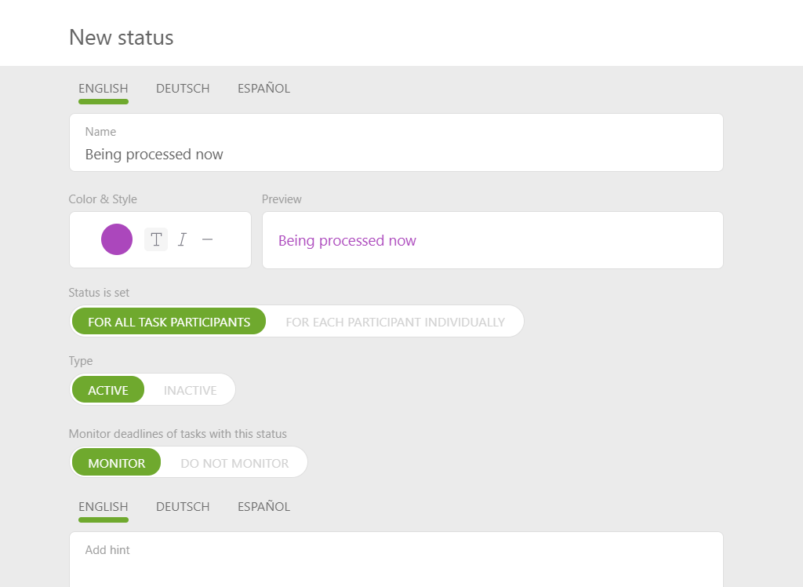Click the dash style icon
The height and width of the screenshot is (587, 803).
coord(207,239)
